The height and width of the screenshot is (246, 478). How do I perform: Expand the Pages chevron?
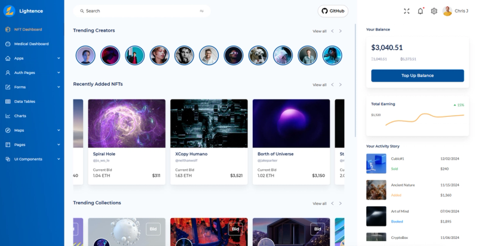click(59, 145)
